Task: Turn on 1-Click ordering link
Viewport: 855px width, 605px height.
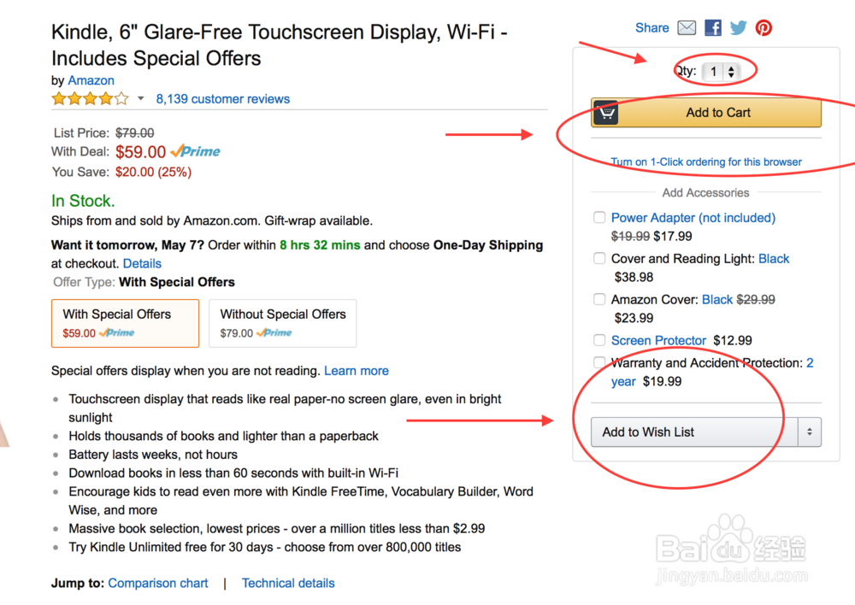Action: point(706,162)
